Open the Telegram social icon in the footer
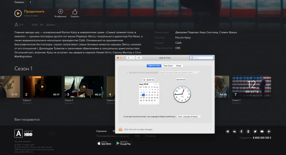This screenshot has width=286, height=155. point(228,131)
